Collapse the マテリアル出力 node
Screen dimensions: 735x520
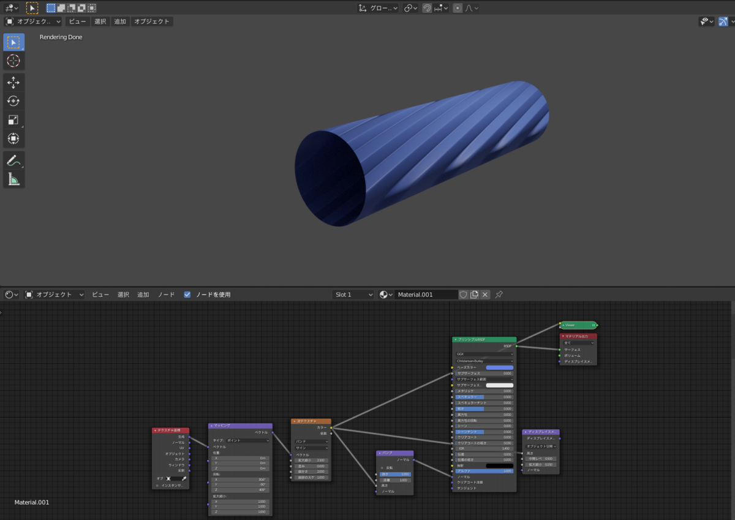pyautogui.click(x=563, y=336)
